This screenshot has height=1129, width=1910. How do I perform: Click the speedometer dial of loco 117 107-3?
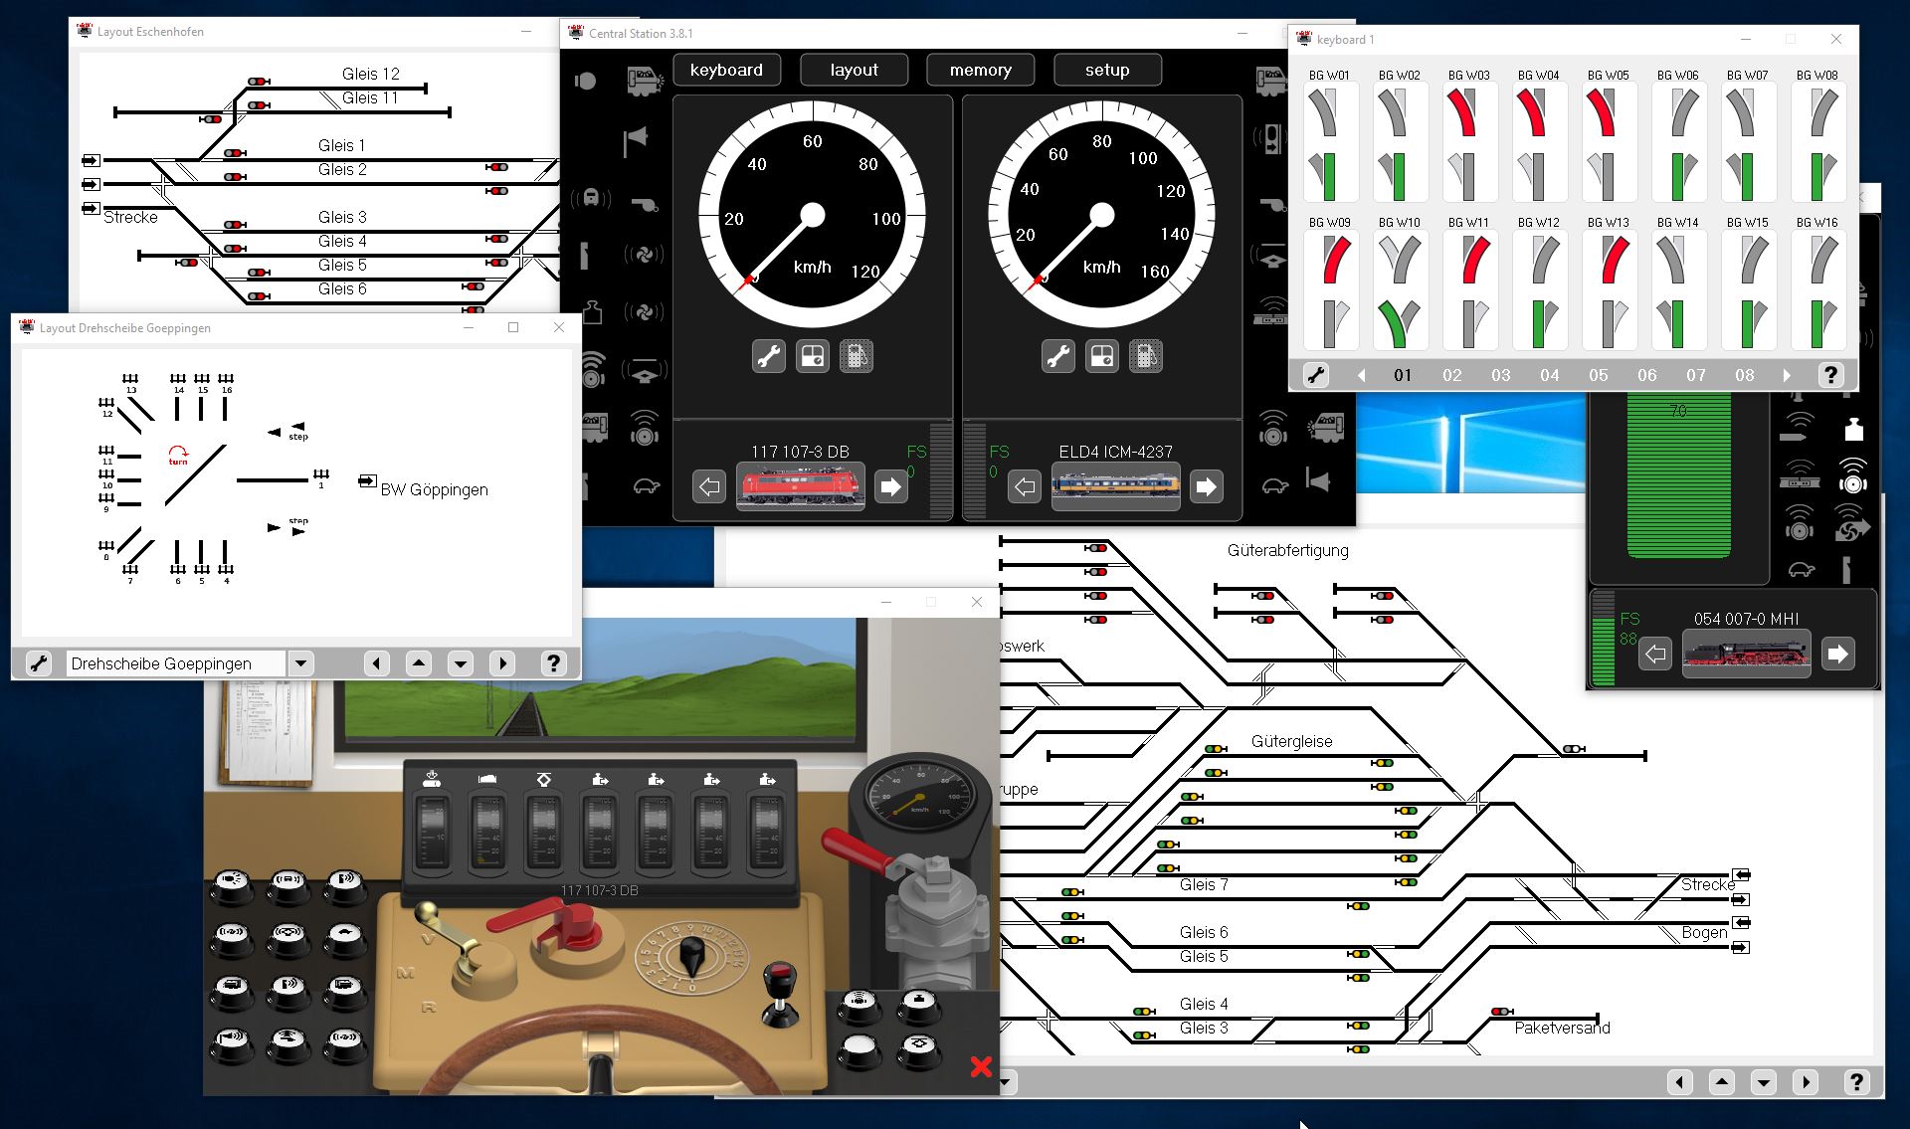pyautogui.click(x=813, y=215)
